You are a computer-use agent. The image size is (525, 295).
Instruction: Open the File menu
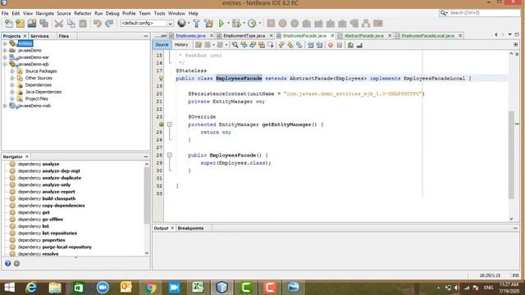(x=5, y=13)
